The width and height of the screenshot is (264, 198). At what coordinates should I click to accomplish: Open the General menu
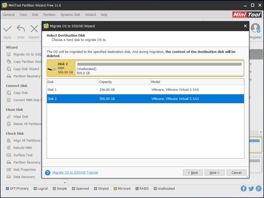coord(9,15)
